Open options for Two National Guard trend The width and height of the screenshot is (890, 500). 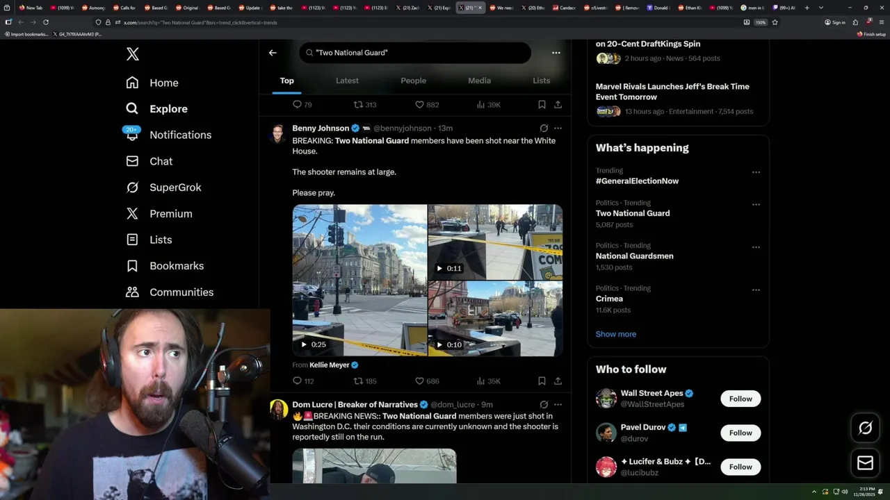pos(756,205)
